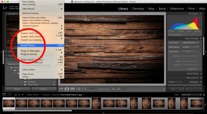
Task: Open Metadata Default set dropdown
Action: click(x=175, y=82)
